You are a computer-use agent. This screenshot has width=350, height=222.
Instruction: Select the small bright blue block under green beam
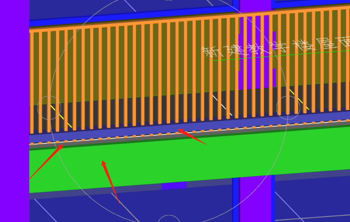tap(174, 186)
